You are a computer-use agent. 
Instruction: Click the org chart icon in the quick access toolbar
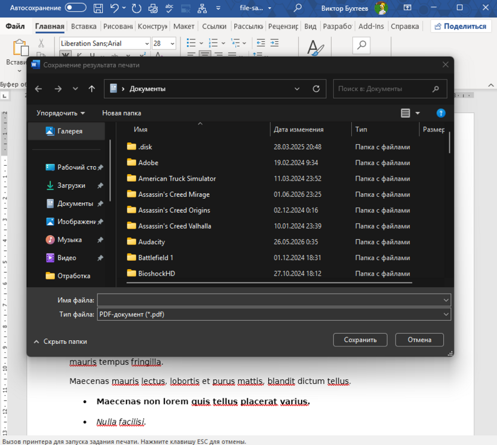coord(202,8)
